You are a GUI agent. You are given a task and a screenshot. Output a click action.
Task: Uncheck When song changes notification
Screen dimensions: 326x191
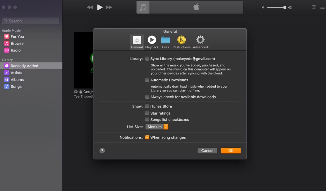(x=147, y=137)
